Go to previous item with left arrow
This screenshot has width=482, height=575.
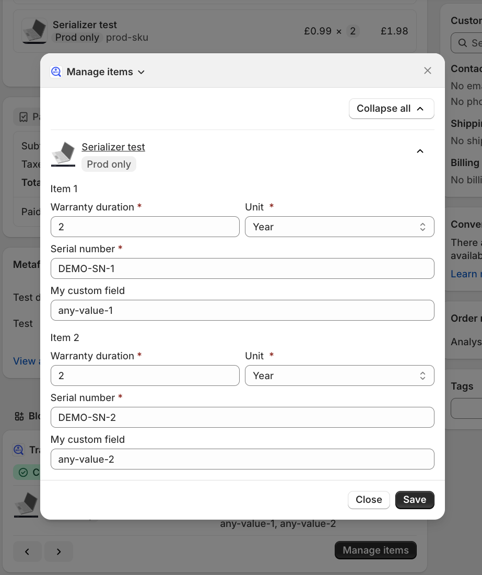(x=27, y=551)
